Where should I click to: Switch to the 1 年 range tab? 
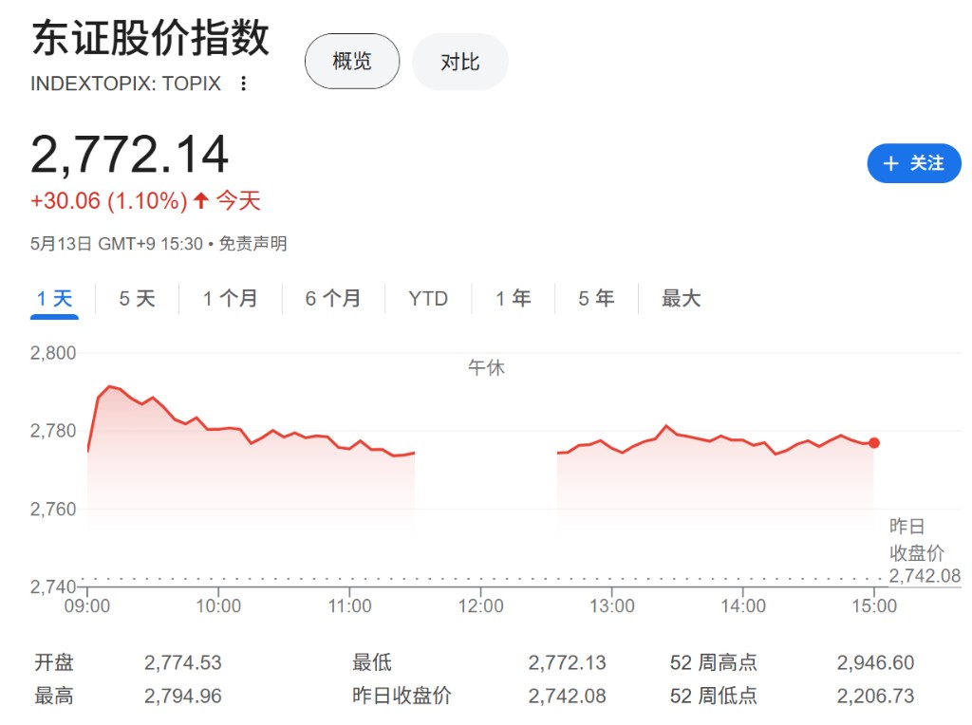pyautogui.click(x=514, y=299)
